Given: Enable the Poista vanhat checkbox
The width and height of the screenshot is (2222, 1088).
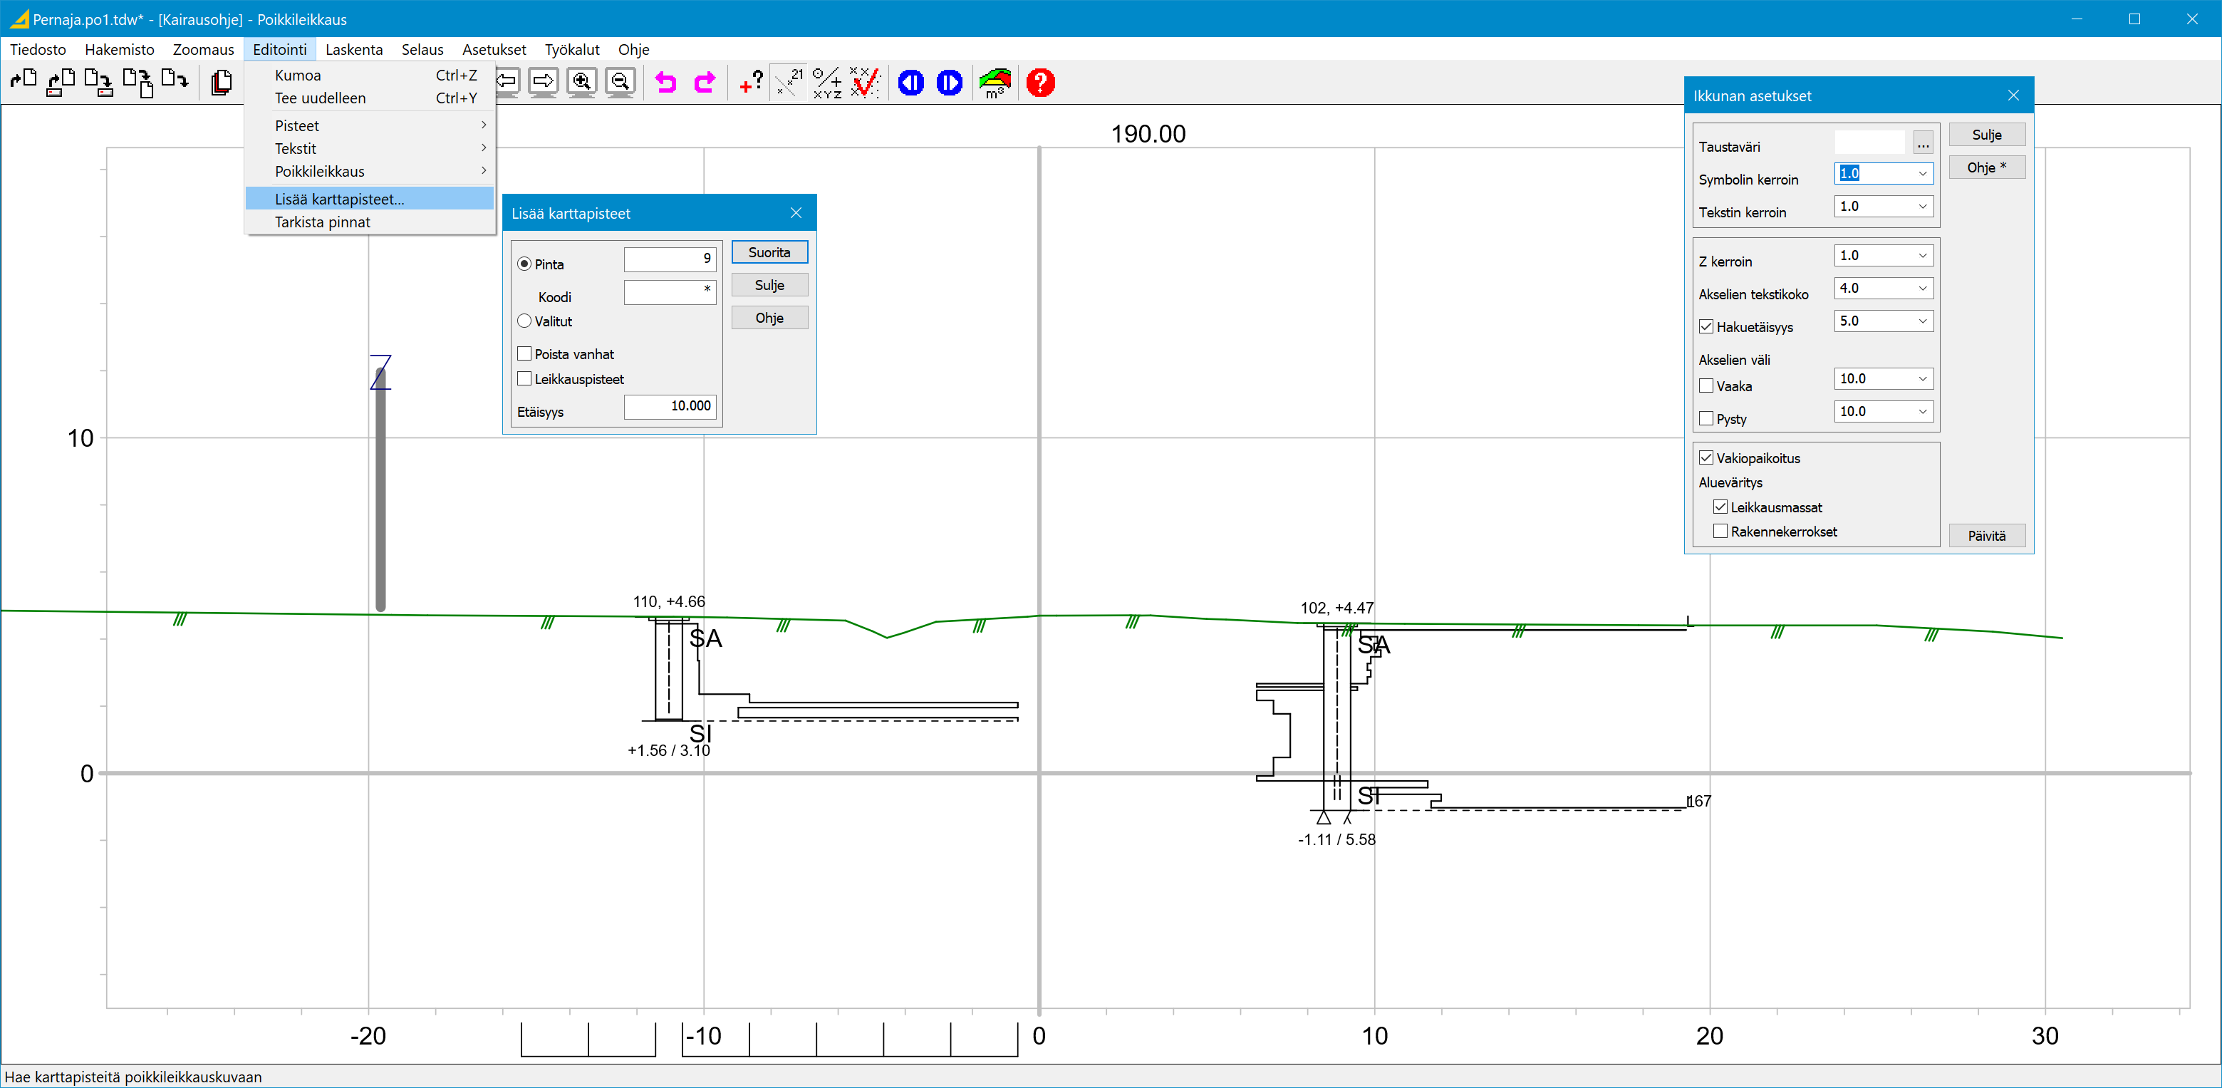Looking at the screenshot, I should (x=524, y=353).
